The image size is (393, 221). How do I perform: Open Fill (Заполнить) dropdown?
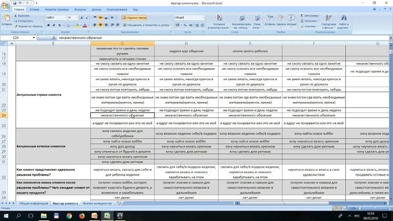tap(309, 21)
